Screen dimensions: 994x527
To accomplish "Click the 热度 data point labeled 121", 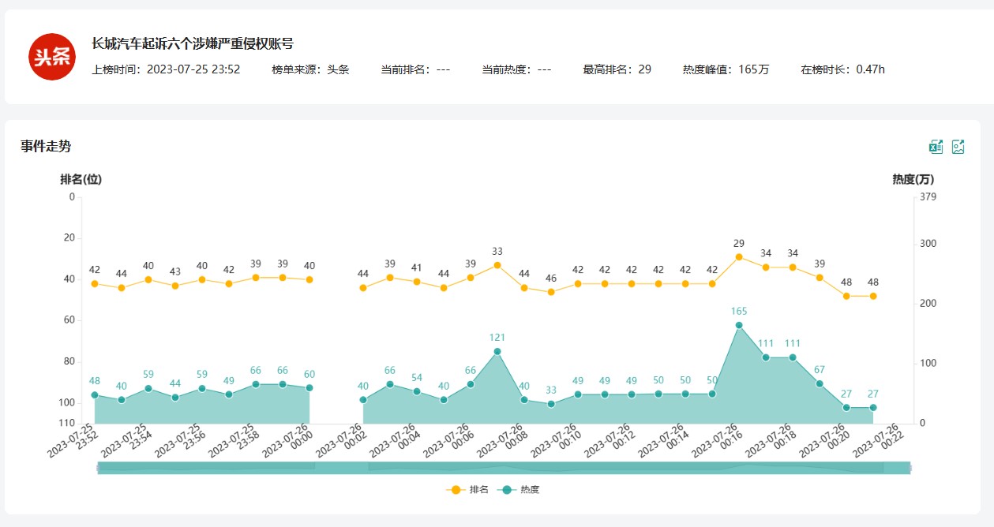I will coord(497,352).
